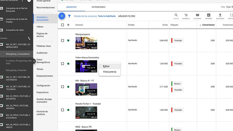
Task: Open the date range showing 3 jul.
Action: pos(229,7)
